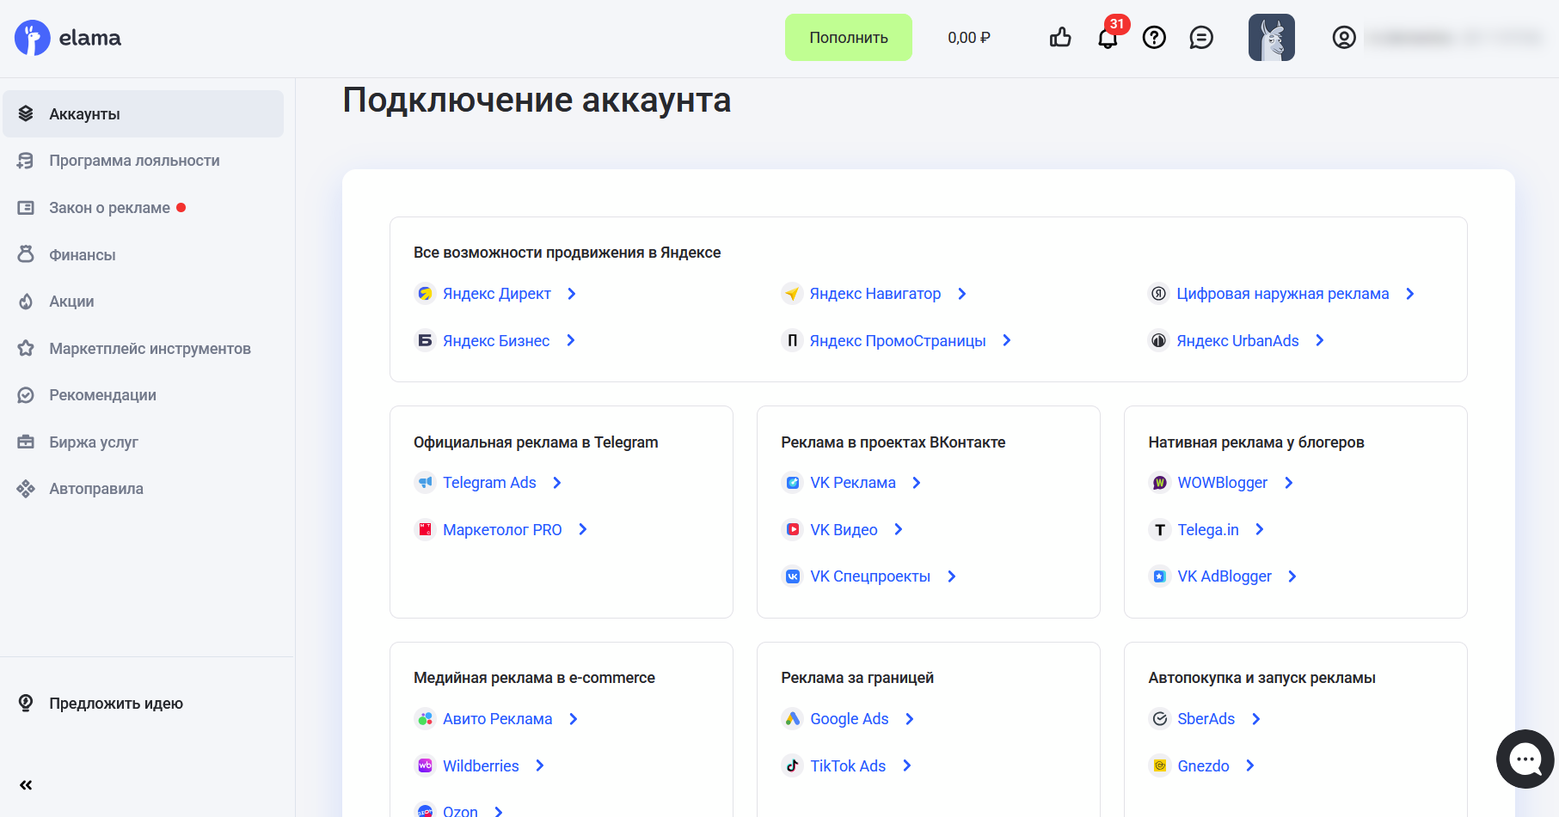The image size is (1559, 817).
Task: Click the thumbs-up feedback icon
Action: point(1059,37)
